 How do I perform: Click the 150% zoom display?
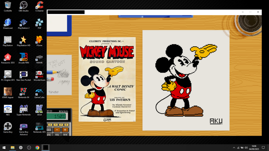[x=56, y=117]
